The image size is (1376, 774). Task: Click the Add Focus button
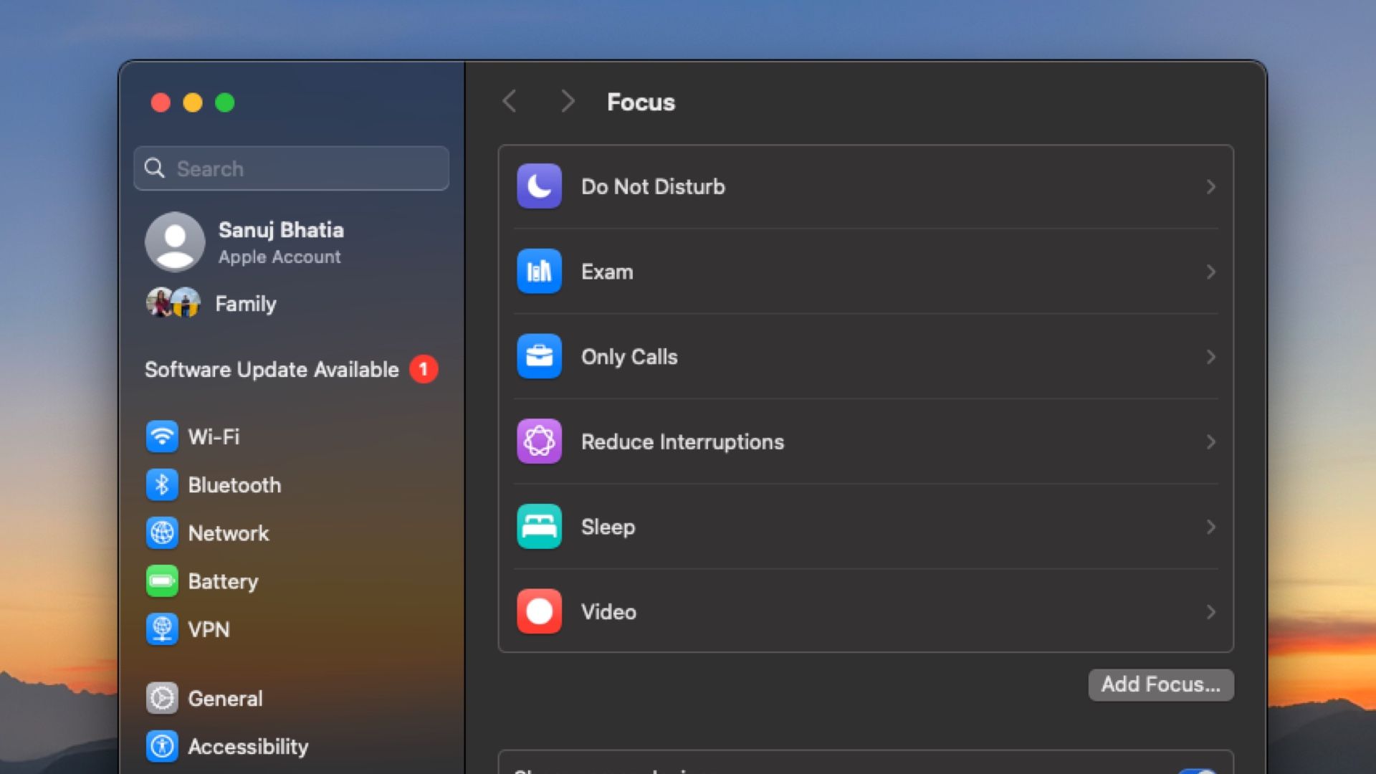(x=1160, y=684)
